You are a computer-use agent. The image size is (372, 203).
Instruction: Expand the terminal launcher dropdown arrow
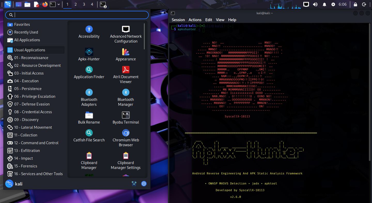click(x=59, y=4)
